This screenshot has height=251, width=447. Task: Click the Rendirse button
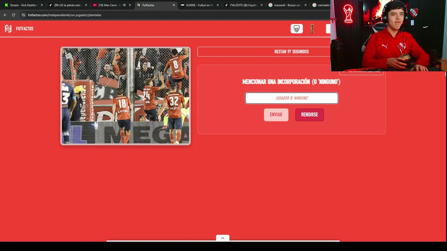309,115
